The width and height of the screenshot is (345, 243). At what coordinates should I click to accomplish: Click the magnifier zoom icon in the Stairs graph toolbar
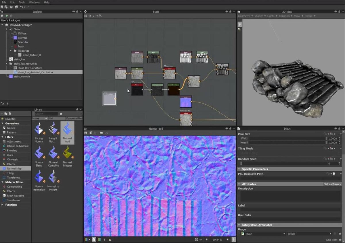point(100,16)
